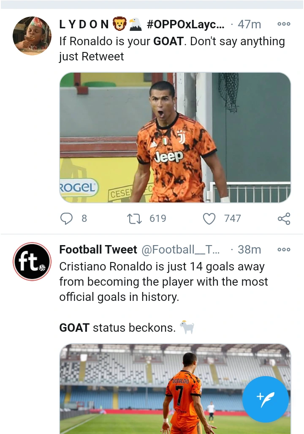
Task: Open more options for Football Tweet post
Action: pos(284,250)
